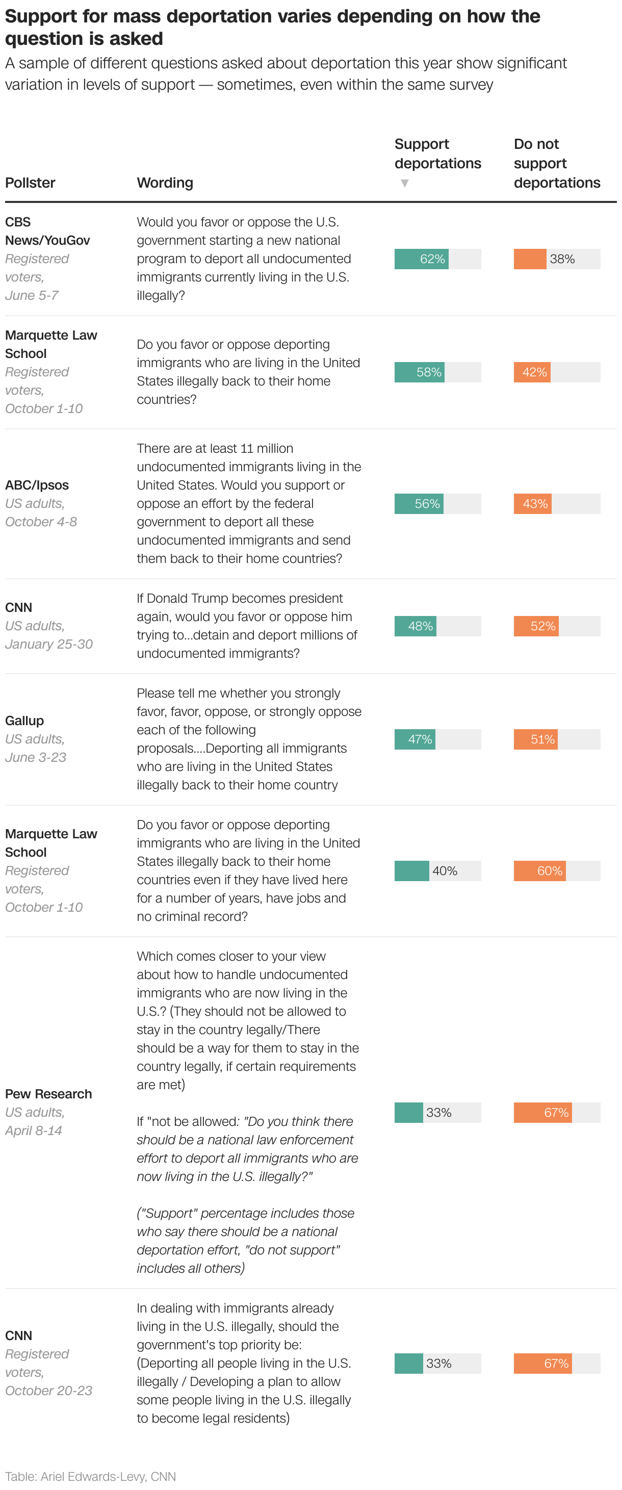Click the green 48% CNN bar
This screenshot has height=1490, width=622.
coord(415,626)
